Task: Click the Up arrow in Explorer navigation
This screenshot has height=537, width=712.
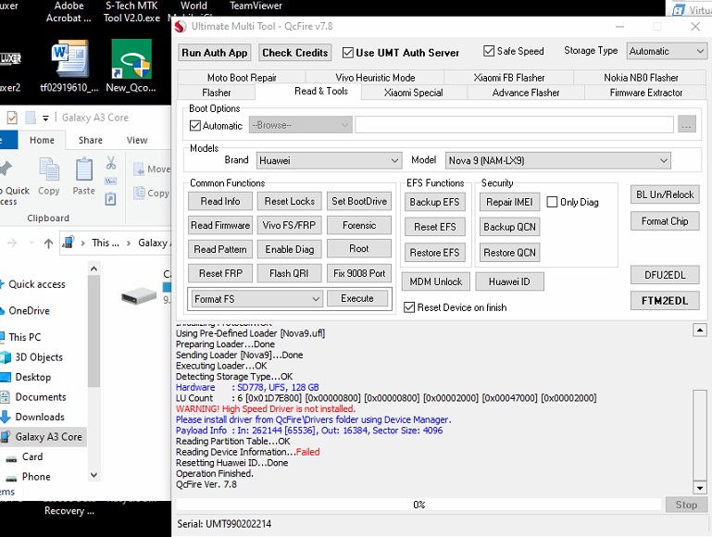Action: (48, 244)
